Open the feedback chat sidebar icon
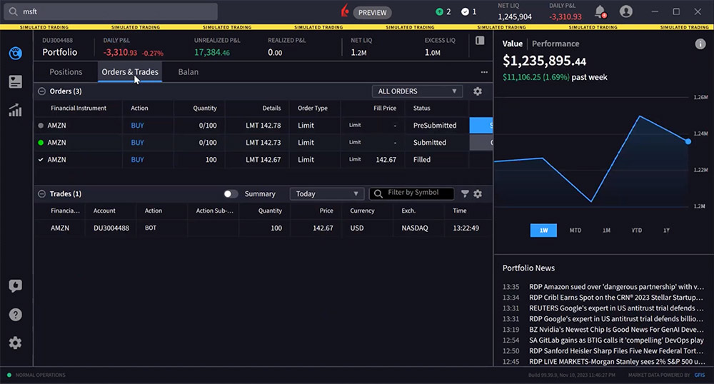Viewport: 714px width, 384px height. (15, 286)
